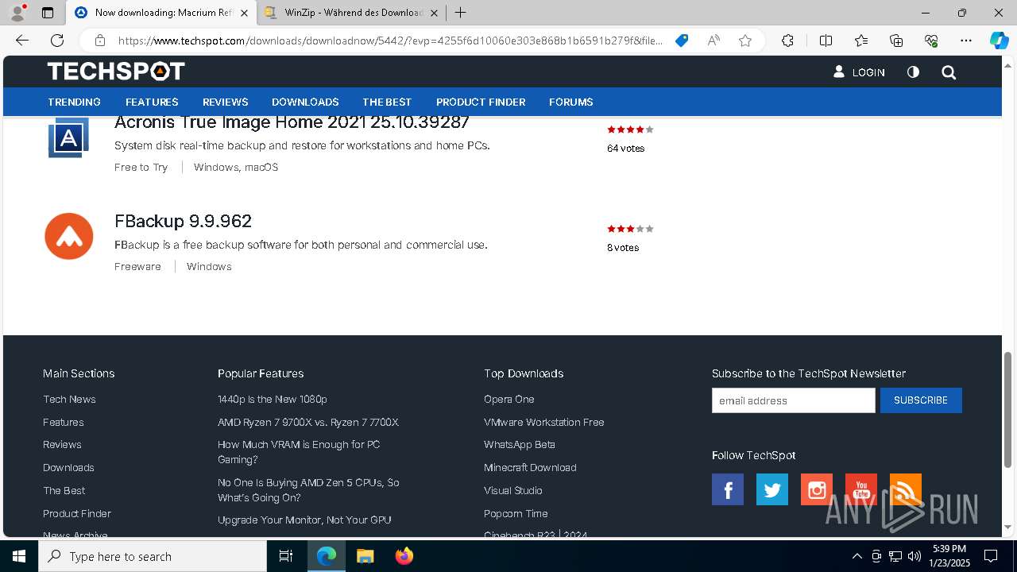Open 1440p Is the New 1080p article

[x=273, y=399]
